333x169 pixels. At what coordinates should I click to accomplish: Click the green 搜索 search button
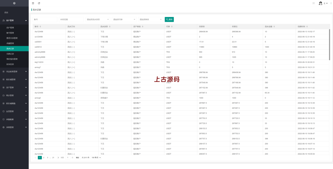point(169,19)
